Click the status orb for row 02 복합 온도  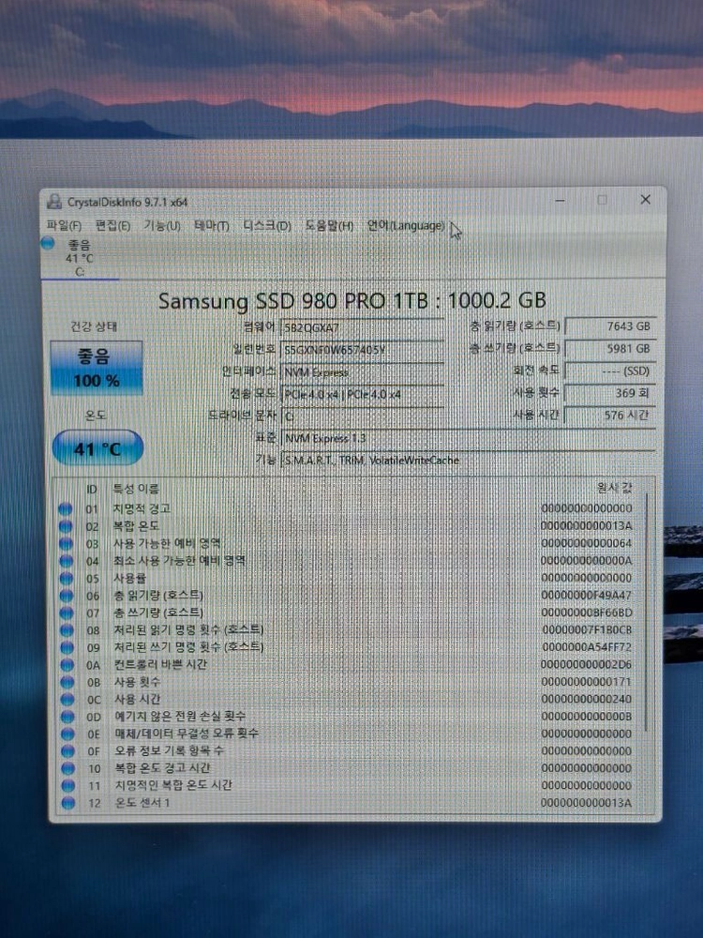[x=66, y=526]
